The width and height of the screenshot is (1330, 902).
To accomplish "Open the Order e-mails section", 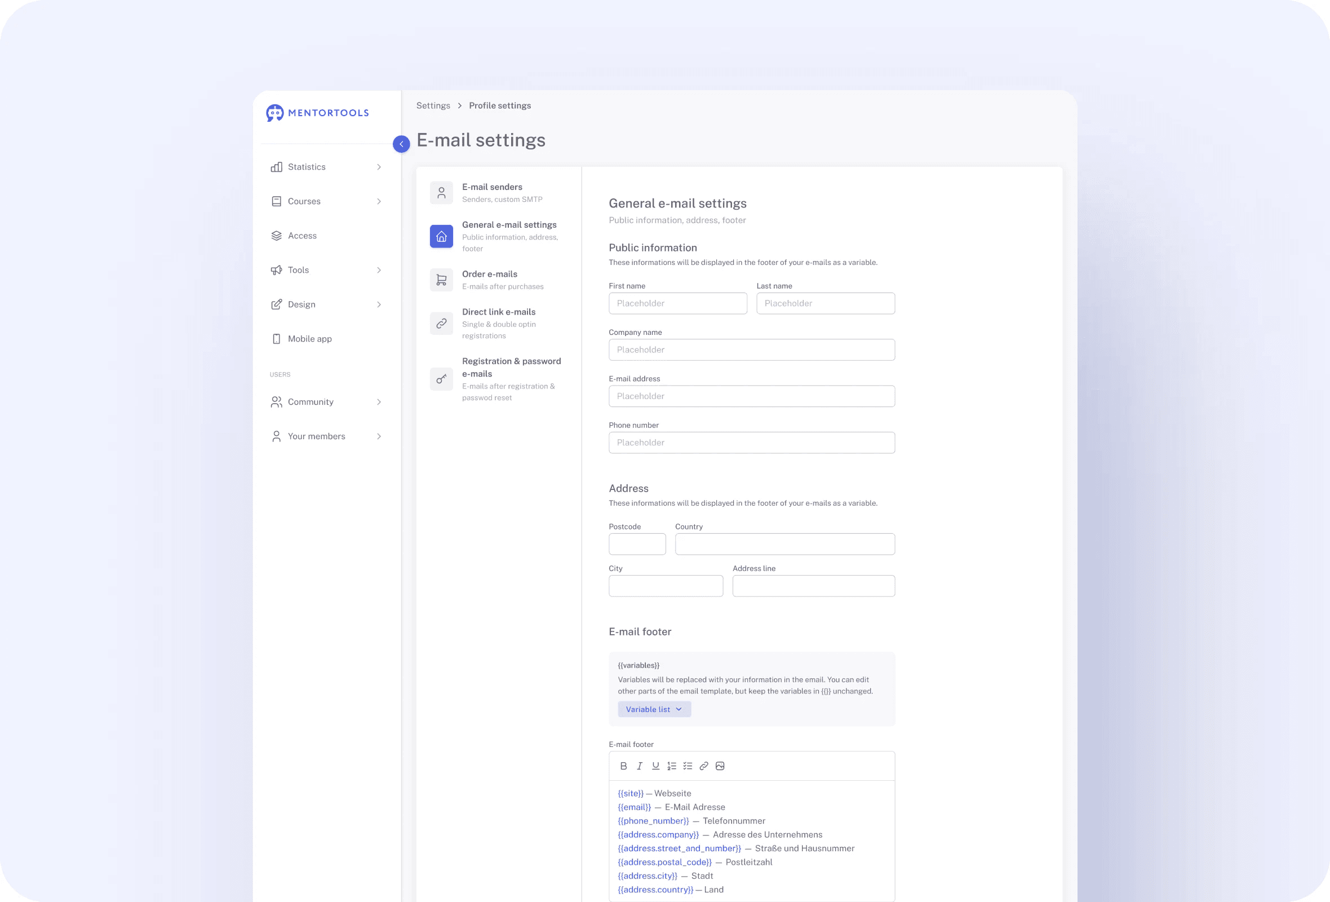I will (x=498, y=280).
